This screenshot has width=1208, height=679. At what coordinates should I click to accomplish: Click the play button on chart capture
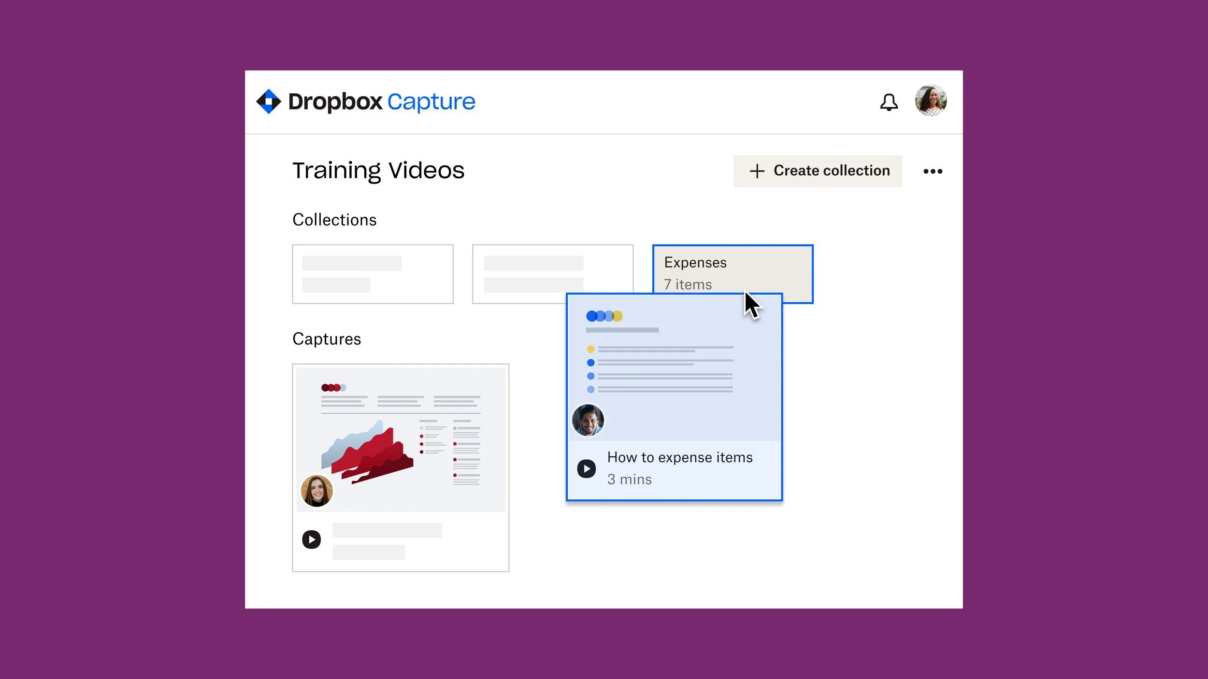coord(311,539)
